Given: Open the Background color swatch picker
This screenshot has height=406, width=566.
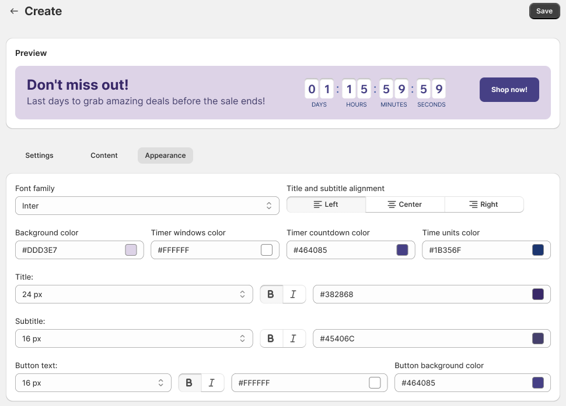Looking at the screenshot, I should click(131, 250).
